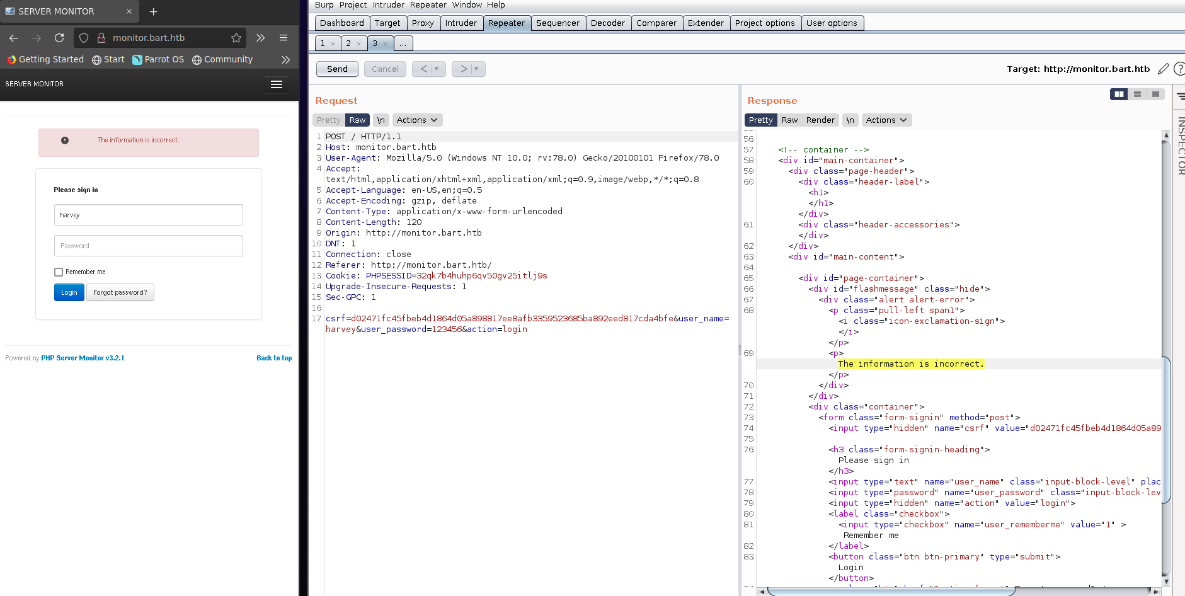Switch to User options tab

click(x=832, y=23)
